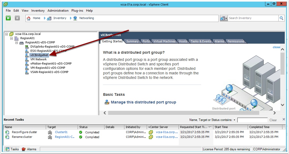This screenshot has width=289, height=154.
Task: Open the search scope selector dropdown
Action: [224, 18]
